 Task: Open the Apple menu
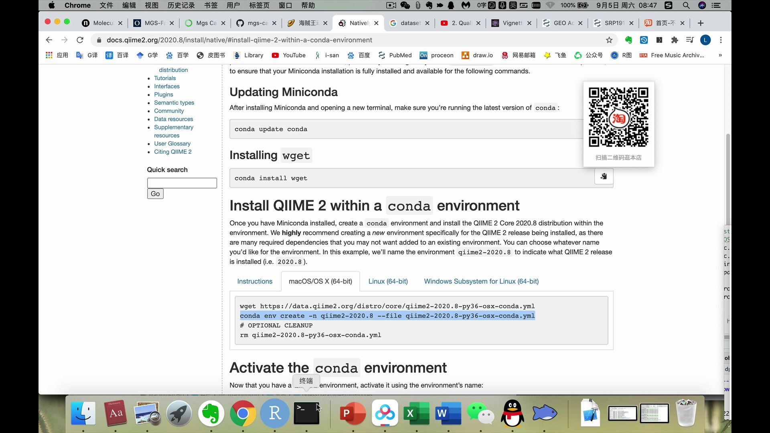click(x=51, y=5)
